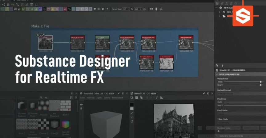The width and height of the screenshot is (266, 138).
Task: Click the light bulb icon in the 3D view
Action: pos(81,109)
